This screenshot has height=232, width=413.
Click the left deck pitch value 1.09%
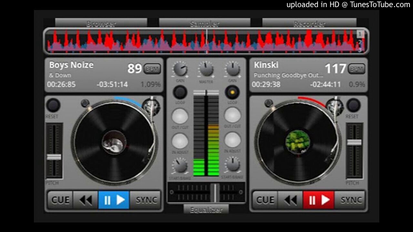point(150,84)
